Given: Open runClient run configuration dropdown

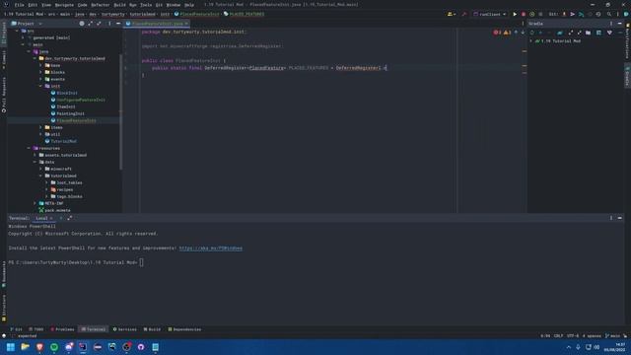Looking at the screenshot, I should pyautogui.click(x=490, y=14).
